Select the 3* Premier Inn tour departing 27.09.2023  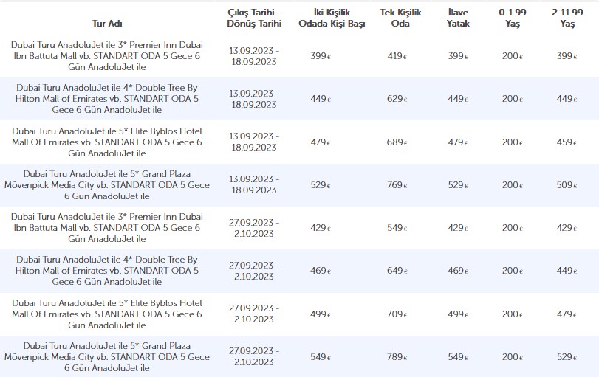[x=107, y=228]
